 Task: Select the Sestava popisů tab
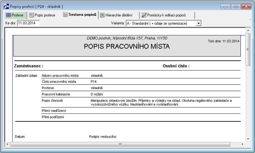[79, 15]
